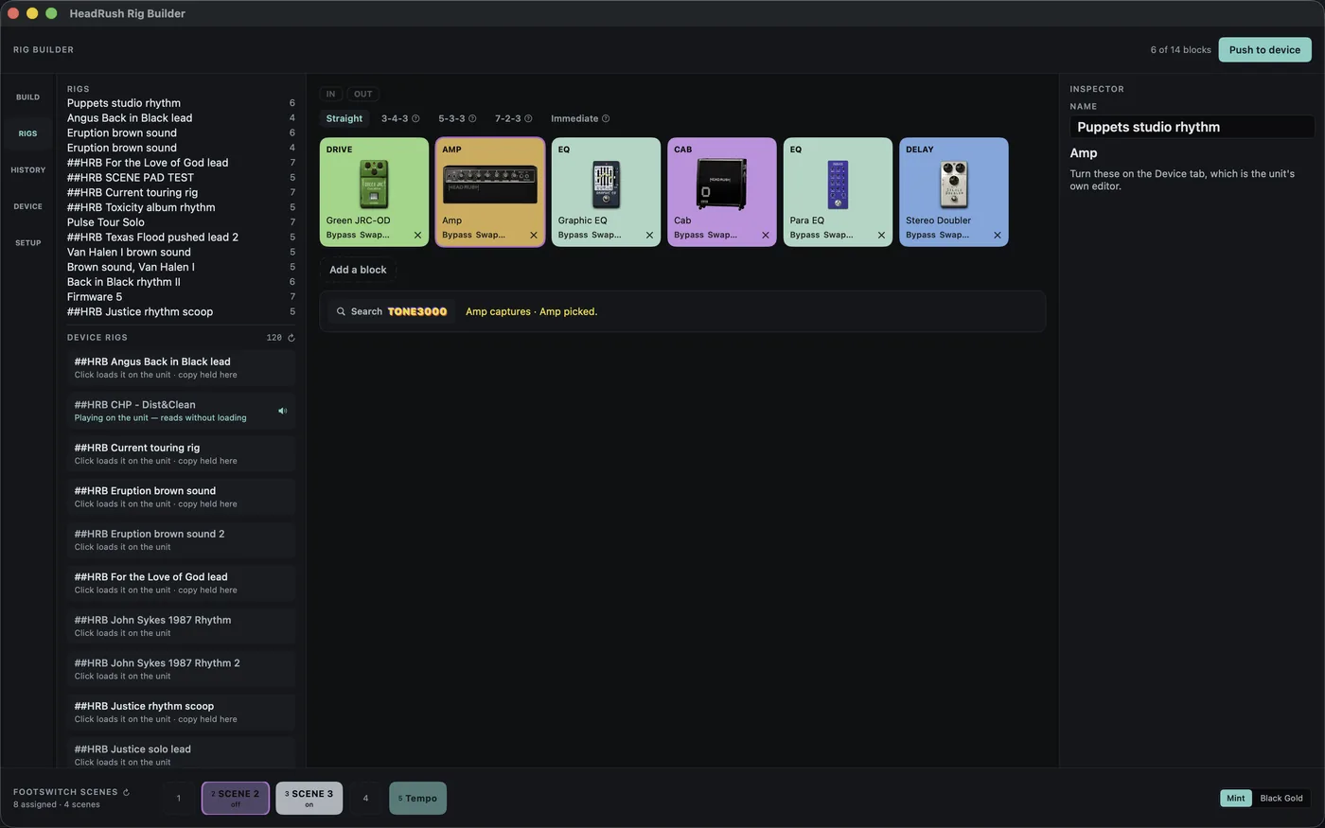Edit the rig name field

[1192, 127]
